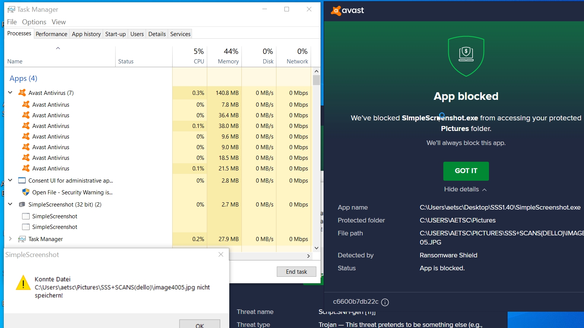This screenshot has height=328, width=584.
Task: Close the SimpleScreenshot error dialog
Action: coord(221,254)
